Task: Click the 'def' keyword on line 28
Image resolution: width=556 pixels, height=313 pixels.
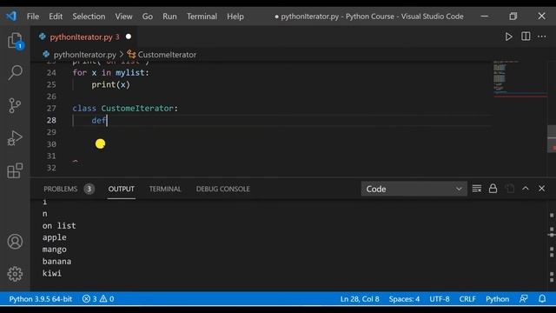Action: coord(98,120)
